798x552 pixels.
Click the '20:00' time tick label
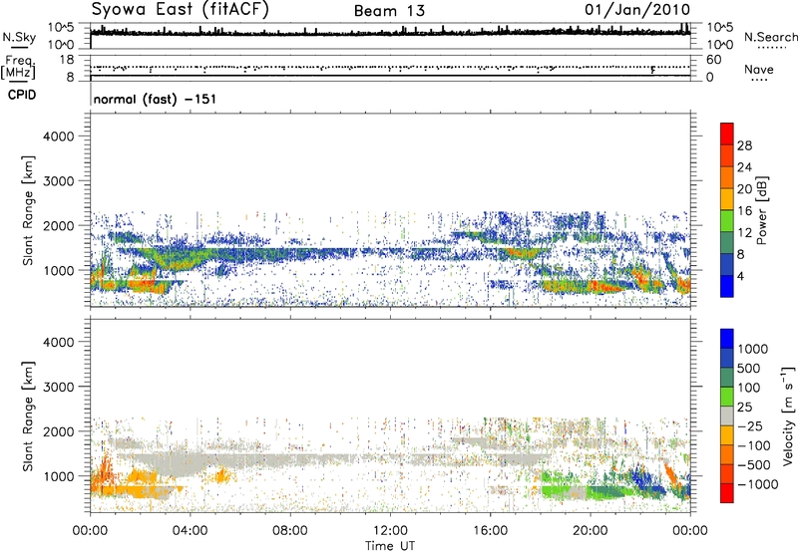point(591,531)
